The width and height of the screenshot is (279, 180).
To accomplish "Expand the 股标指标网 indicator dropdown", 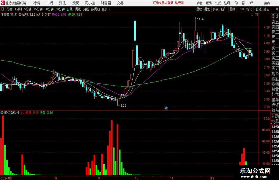I will [x=2, y=113].
